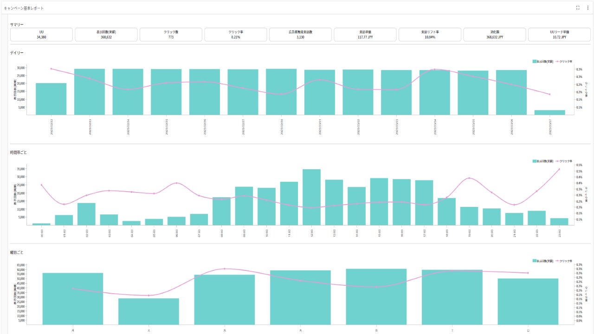Click the 曜日ごと section heading
The image size is (594, 334).
click(17, 252)
